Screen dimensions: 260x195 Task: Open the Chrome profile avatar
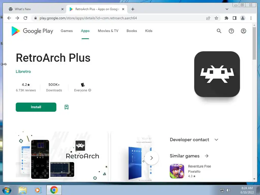point(242,18)
